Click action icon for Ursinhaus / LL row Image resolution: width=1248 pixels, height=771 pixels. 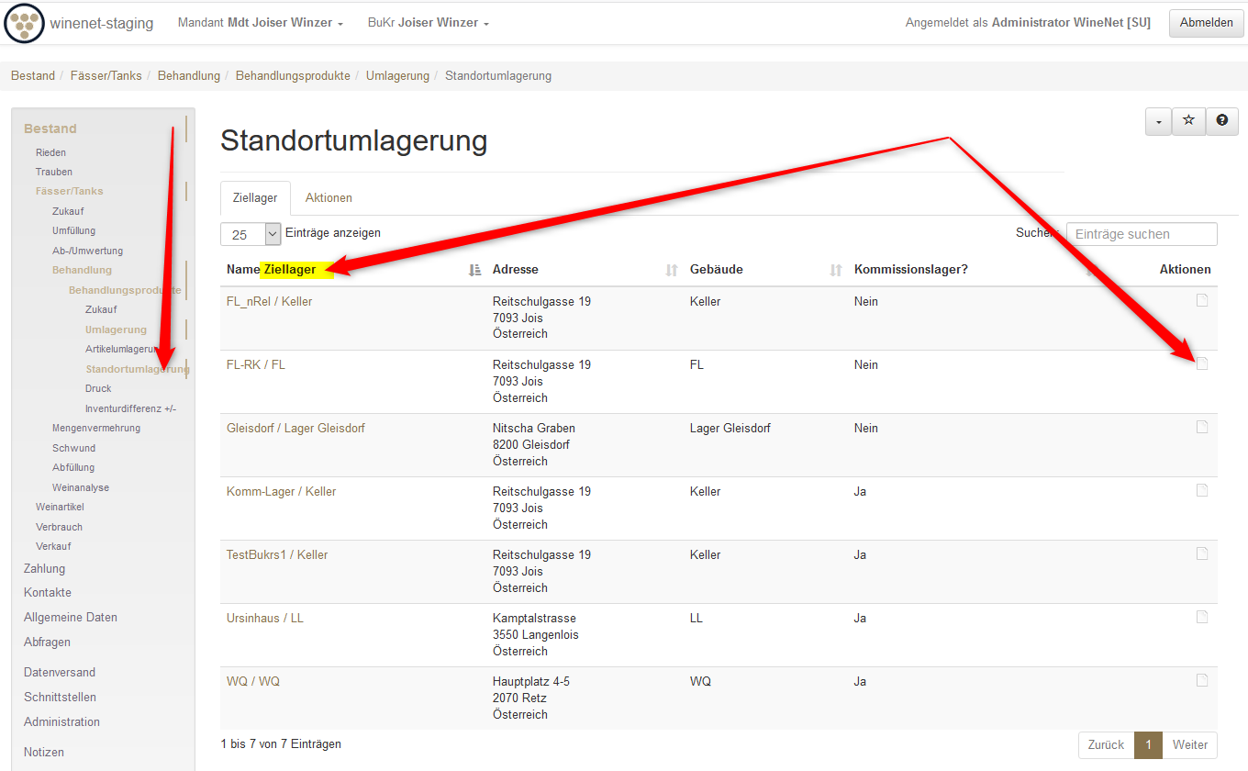(x=1202, y=618)
